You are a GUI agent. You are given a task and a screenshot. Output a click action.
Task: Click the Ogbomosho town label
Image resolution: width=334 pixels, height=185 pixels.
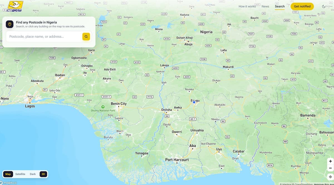pyautogui.click(x=79, y=58)
